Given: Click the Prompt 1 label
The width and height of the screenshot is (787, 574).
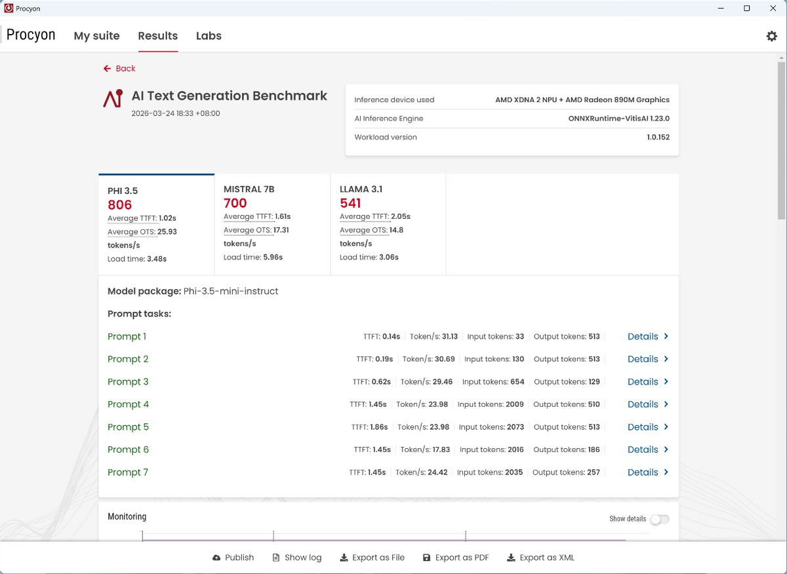Looking at the screenshot, I should (127, 336).
